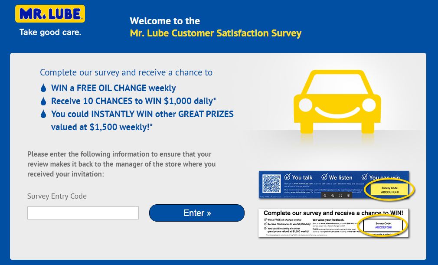Click the droplet beside INSTANTLY WIN line
The image size is (438, 265).
[43, 115]
